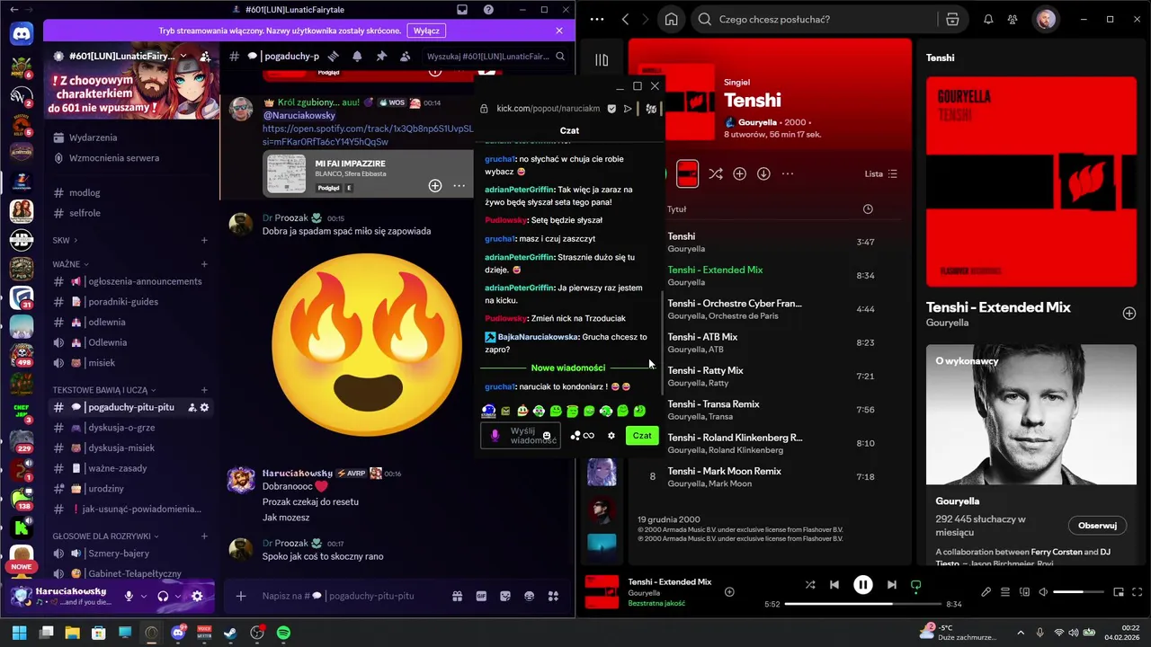Show pinned messages in Discord channel
1151x647 pixels.
[381, 56]
